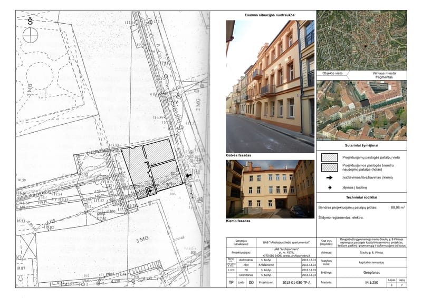This screenshot has width=422, height=298.
Task: Click the address 'Šiaulių g. 8, Vilnius'
Action: click(x=371, y=253)
